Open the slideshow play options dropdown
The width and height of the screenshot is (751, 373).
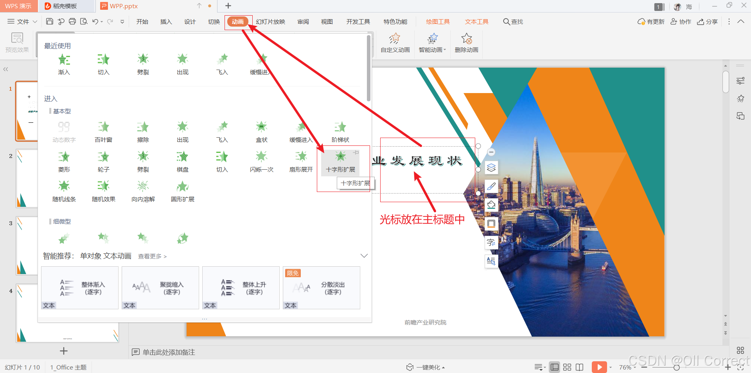[x=611, y=368]
